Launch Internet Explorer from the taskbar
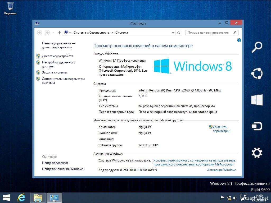The height and width of the screenshot is (203, 271). pyautogui.click(x=21, y=197)
